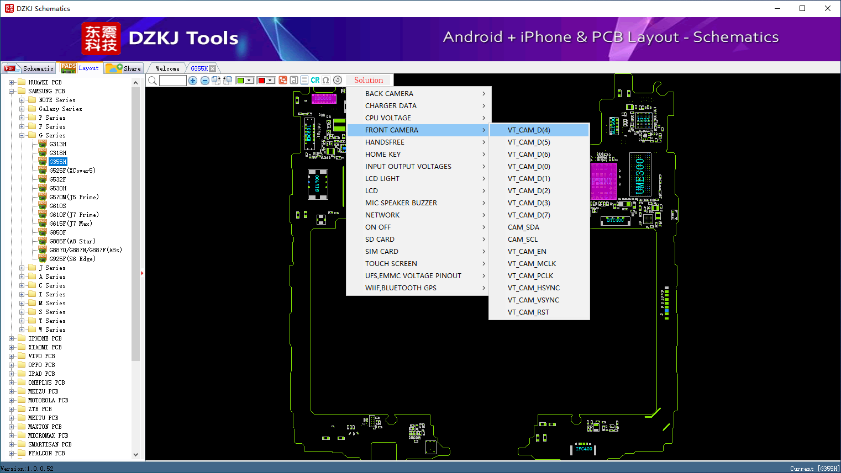Open the G313H board file
The image size is (841, 473).
click(57, 144)
